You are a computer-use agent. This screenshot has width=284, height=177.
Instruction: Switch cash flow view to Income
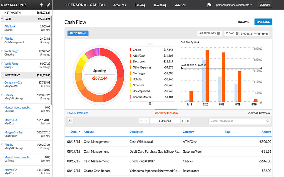(x=243, y=22)
